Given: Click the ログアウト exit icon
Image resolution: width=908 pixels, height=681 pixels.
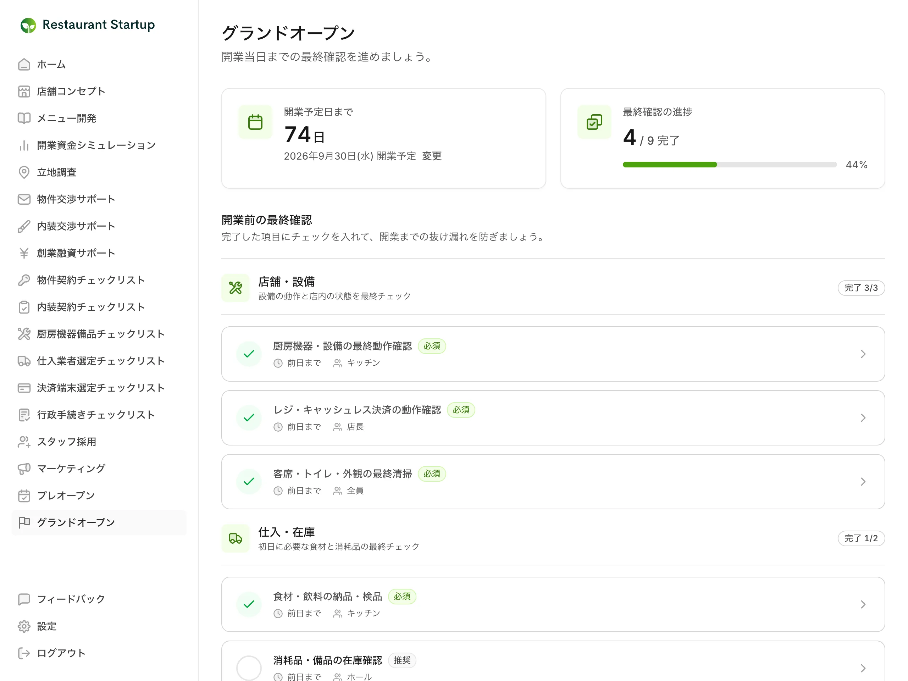Looking at the screenshot, I should 24,653.
